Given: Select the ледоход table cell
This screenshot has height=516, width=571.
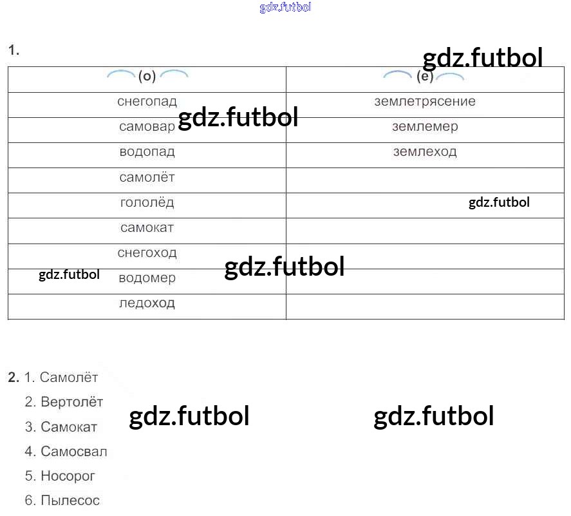Looking at the screenshot, I should (147, 307).
